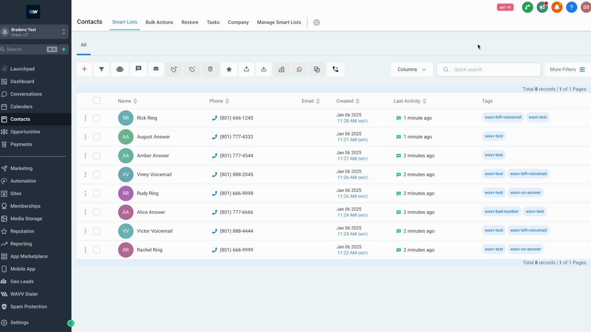Sort by Last Activity column arrows
Screen dimensions: 591x332
[x=424, y=101]
